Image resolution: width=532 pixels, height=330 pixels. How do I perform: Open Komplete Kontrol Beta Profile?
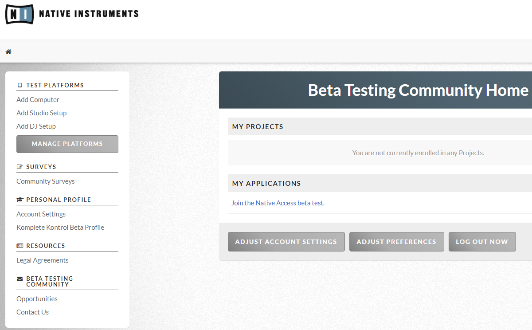point(60,228)
